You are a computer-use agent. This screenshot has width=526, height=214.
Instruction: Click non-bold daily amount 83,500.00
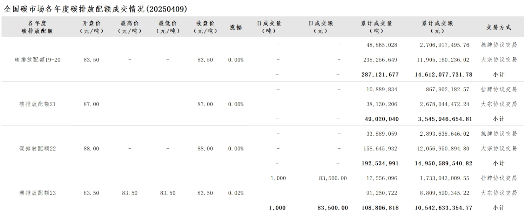[333, 178]
